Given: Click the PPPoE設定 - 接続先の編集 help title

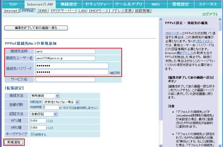Looking at the screenshot, I should click(187, 23).
